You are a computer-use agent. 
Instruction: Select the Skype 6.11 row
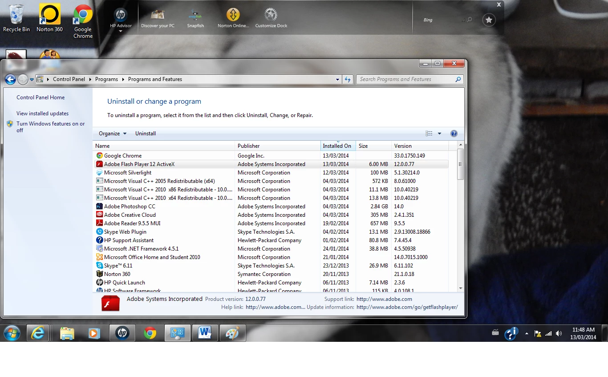coord(272,266)
